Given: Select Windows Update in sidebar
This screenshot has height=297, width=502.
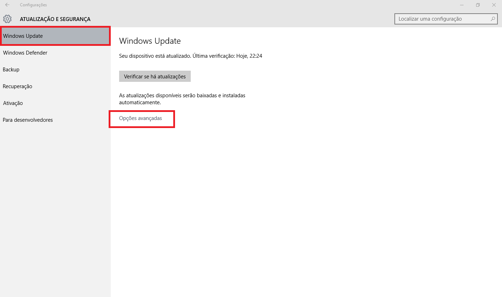Looking at the screenshot, I should tap(55, 36).
